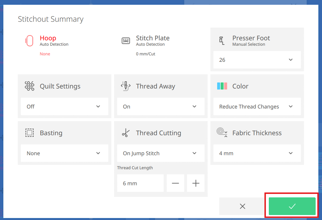Viewport: 322px width, 220px height.
Task: Click the red Hoop icon
Action: [x=30, y=41]
